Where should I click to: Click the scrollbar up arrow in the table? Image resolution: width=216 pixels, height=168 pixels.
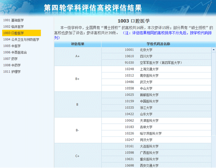[213, 50]
